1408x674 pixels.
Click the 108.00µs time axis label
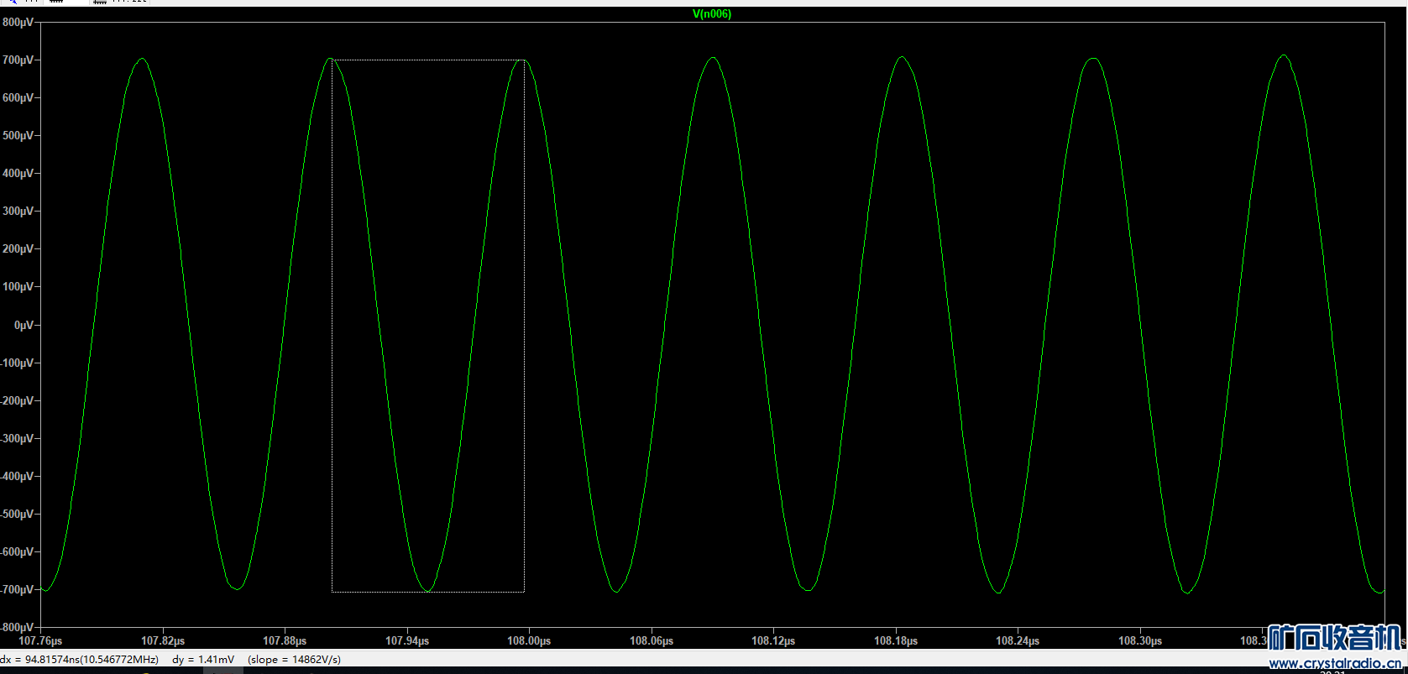(x=529, y=641)
